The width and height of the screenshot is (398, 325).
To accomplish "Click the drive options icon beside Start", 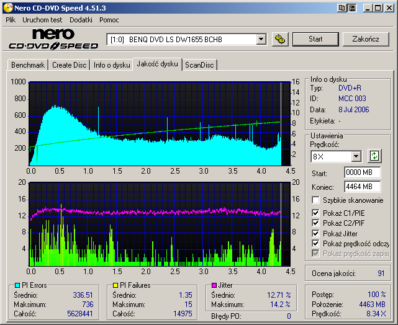I will (x=280, y=39).
